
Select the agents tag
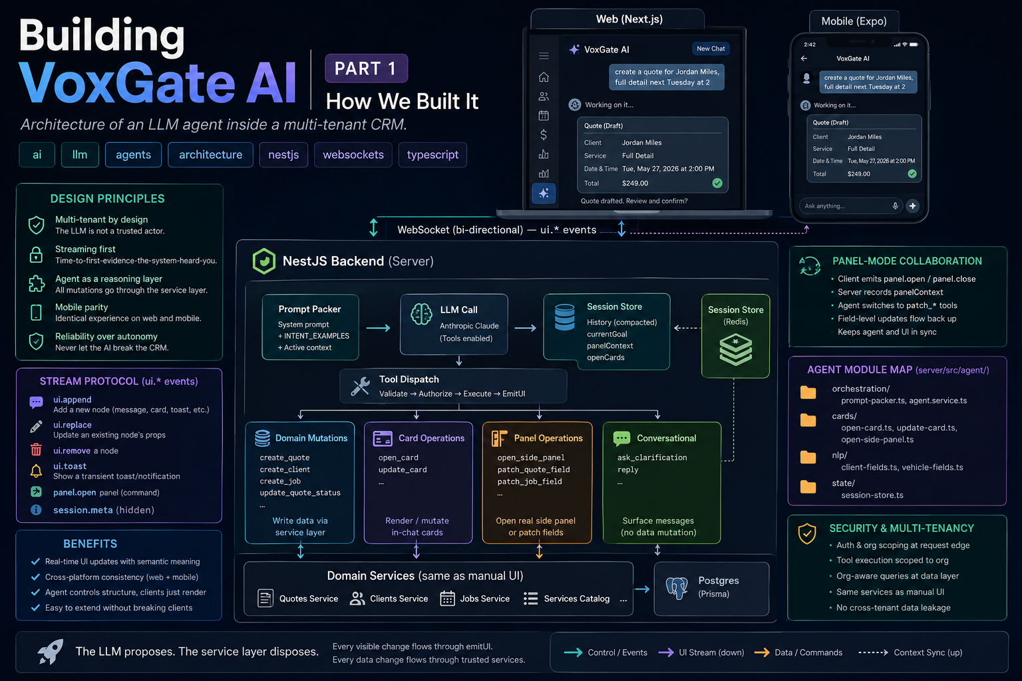tap(133, 154)
